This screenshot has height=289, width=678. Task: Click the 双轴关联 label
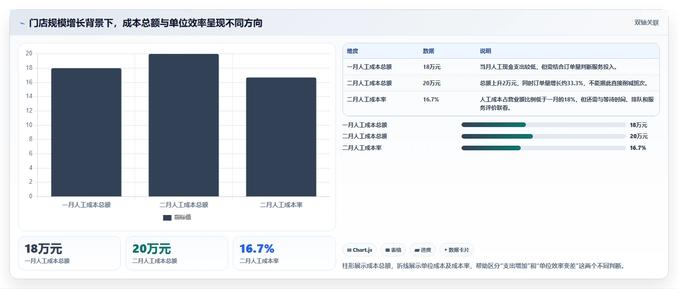[x=646, y=23]
